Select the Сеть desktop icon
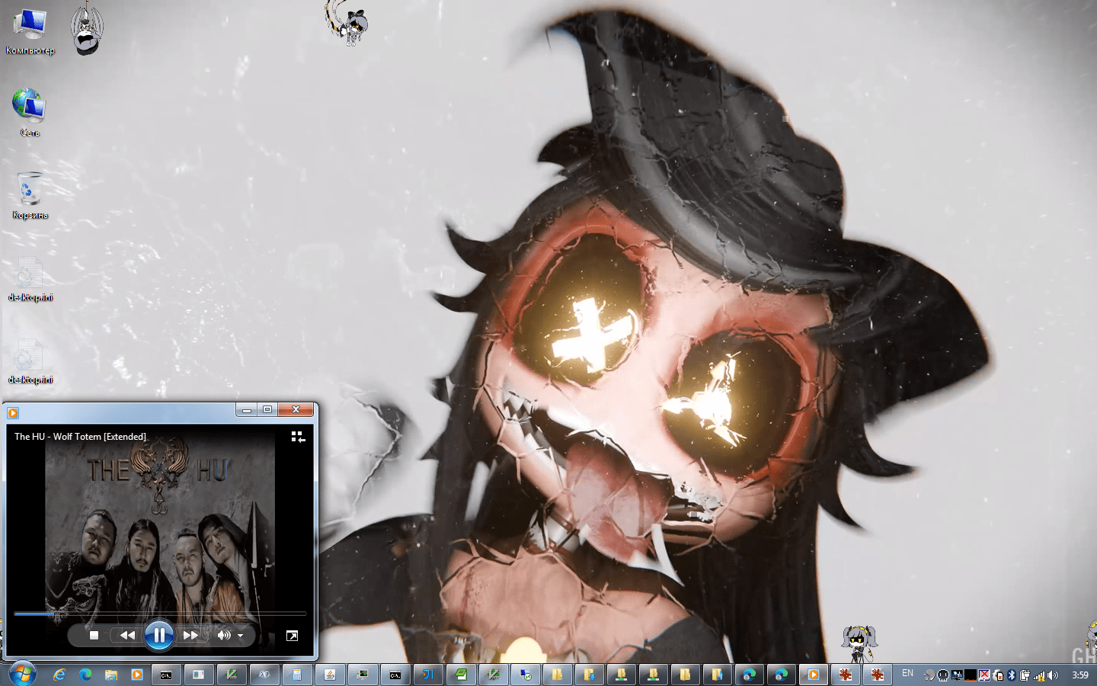 (30, 112)
